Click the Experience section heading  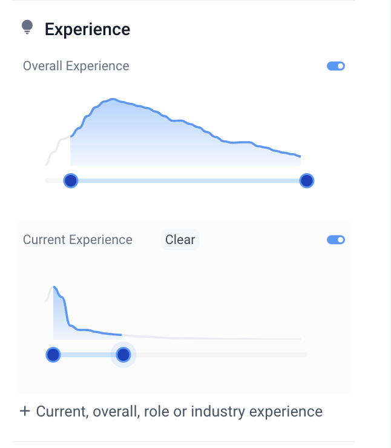87,29
